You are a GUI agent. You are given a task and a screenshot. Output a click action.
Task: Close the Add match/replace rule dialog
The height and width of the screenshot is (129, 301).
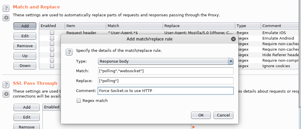pos(233,39)
